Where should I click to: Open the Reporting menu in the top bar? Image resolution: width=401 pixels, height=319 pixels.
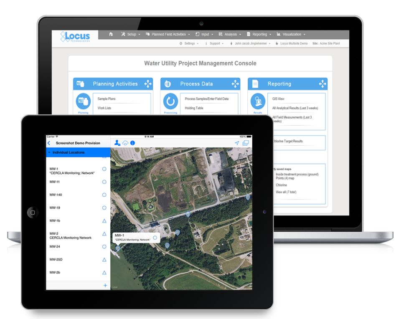tap(259, 34)
